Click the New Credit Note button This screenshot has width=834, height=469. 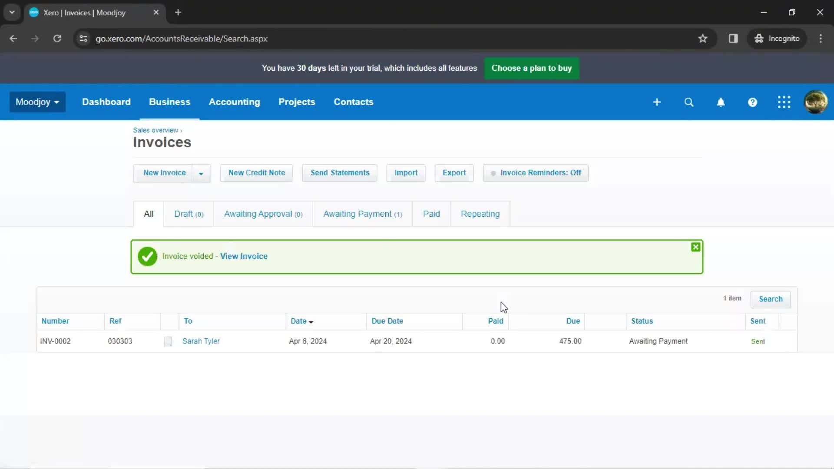[256, 173]
